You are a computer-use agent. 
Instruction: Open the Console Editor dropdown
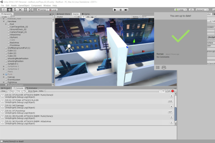click(42, 91)
